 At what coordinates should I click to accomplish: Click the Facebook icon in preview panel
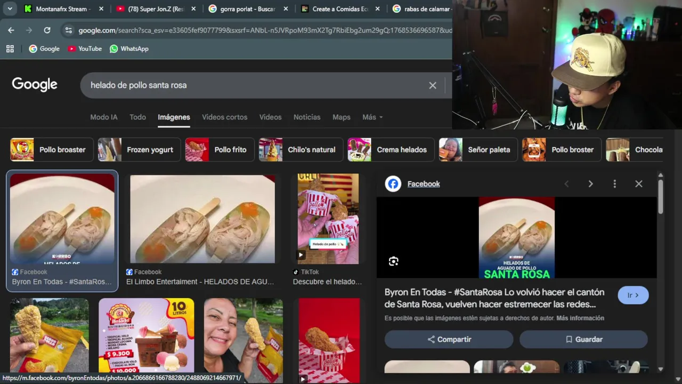click(393, 184)
